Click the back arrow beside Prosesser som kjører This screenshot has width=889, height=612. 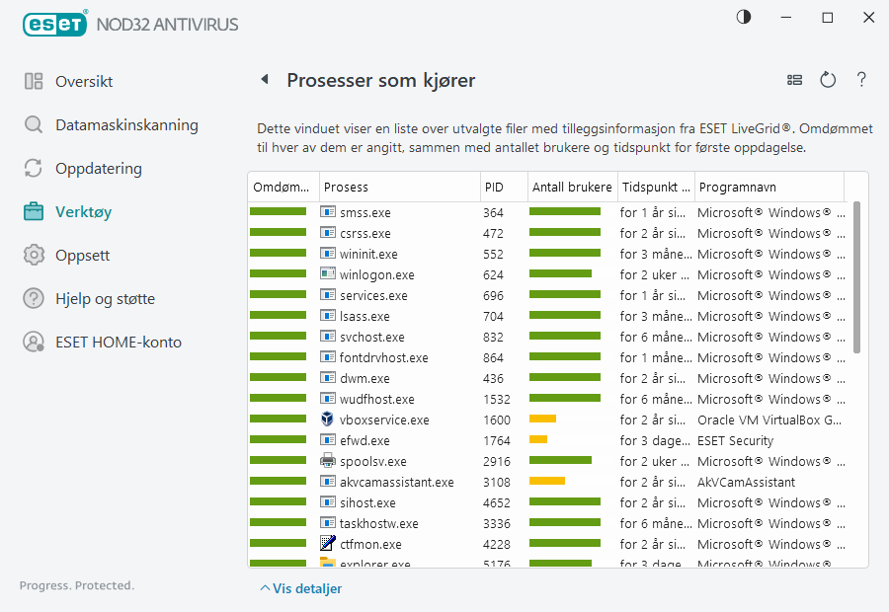click(265, 80)
